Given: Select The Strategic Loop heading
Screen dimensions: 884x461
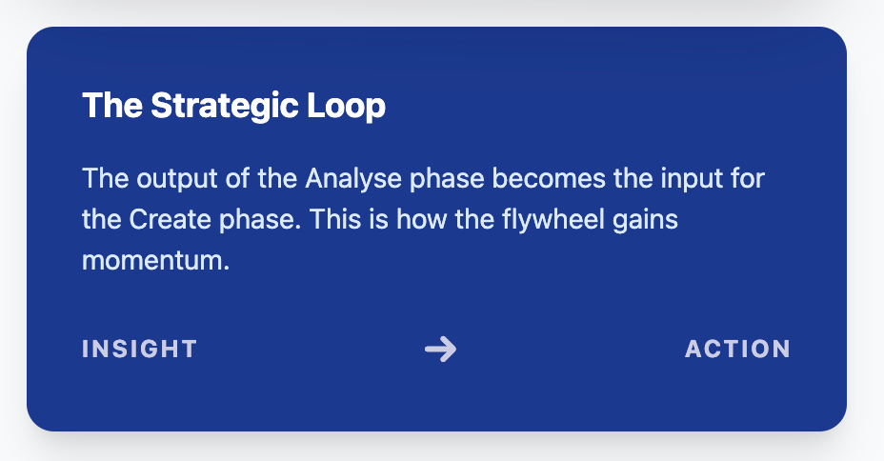Looking at the screenshot, I should pyautogui.click(x=233, y=106).
